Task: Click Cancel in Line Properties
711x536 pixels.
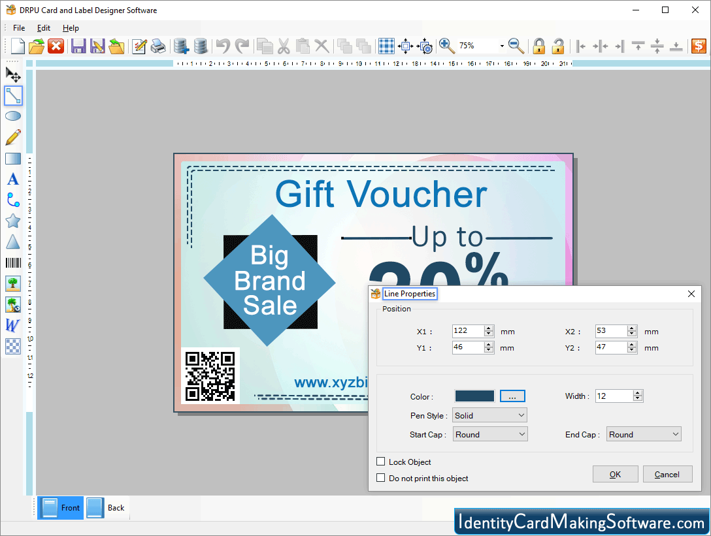Action: point(667,475)
